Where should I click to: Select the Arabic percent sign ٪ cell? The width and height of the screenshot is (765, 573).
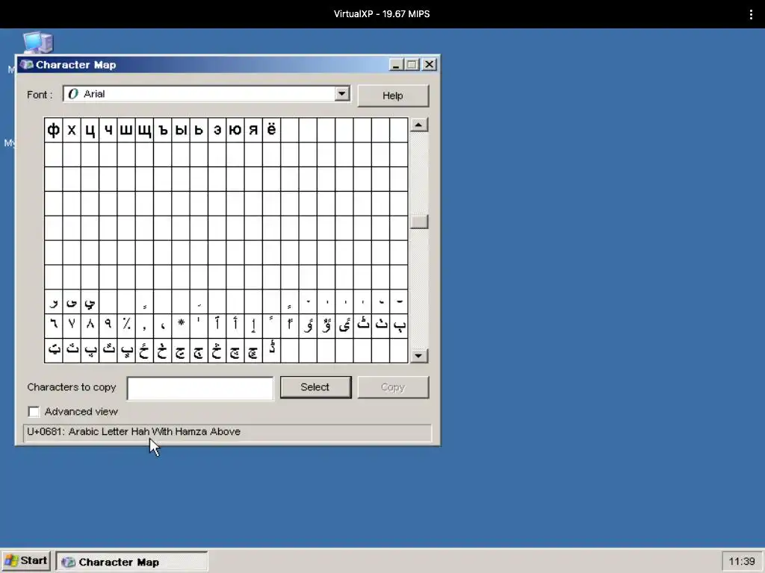click(x=126, y=326)
